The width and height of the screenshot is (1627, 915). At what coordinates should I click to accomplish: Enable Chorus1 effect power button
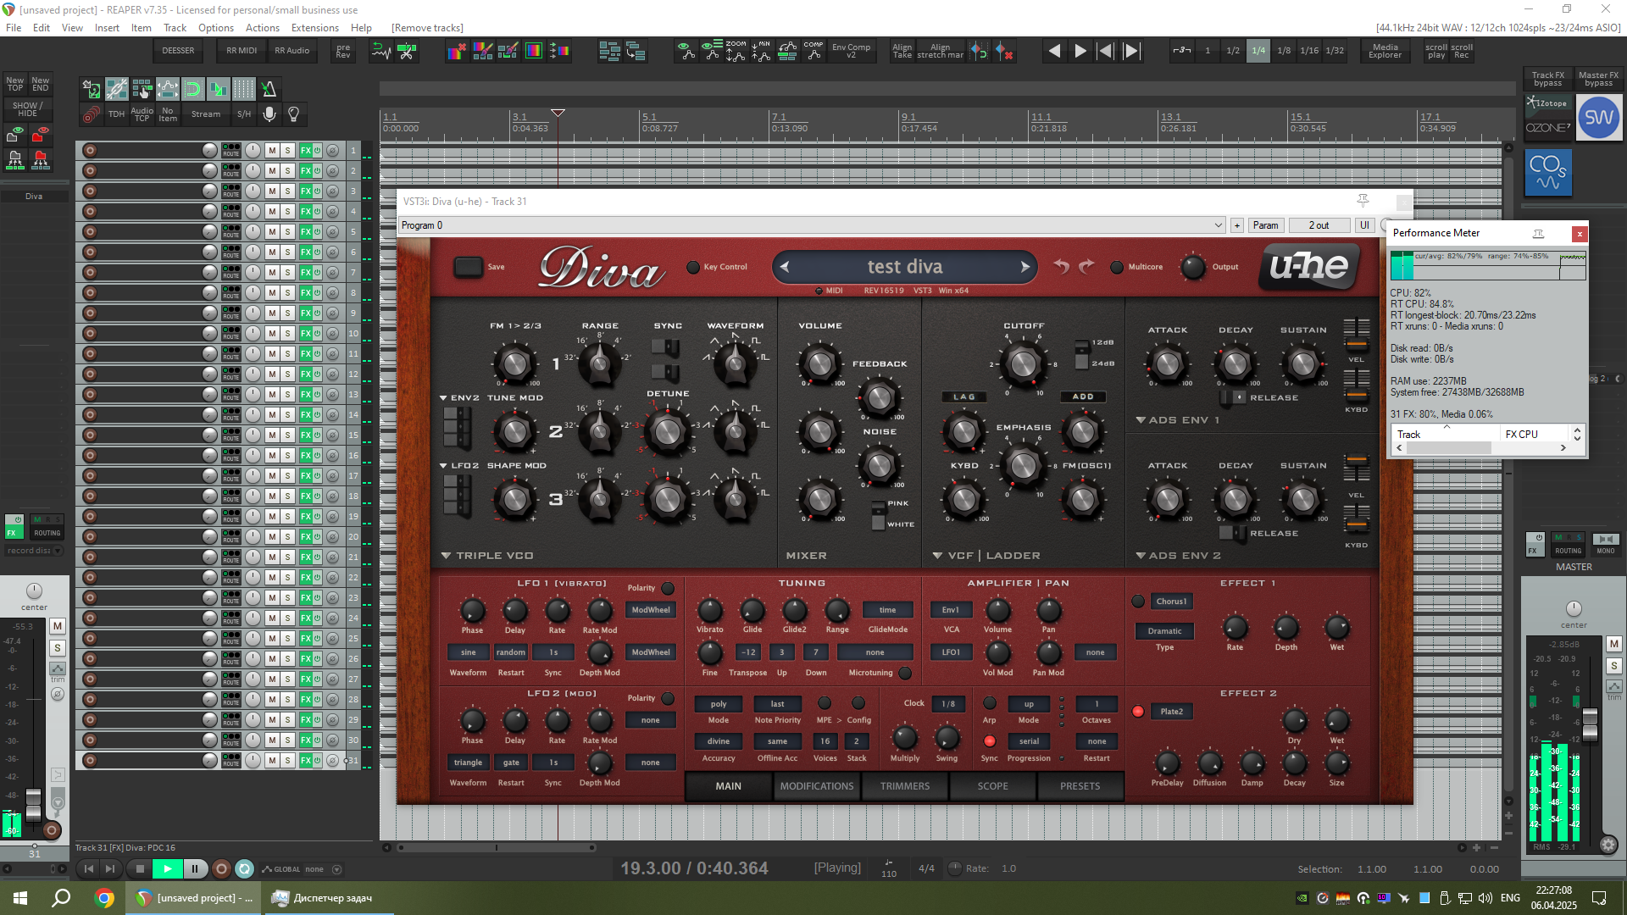[1138, 602]
